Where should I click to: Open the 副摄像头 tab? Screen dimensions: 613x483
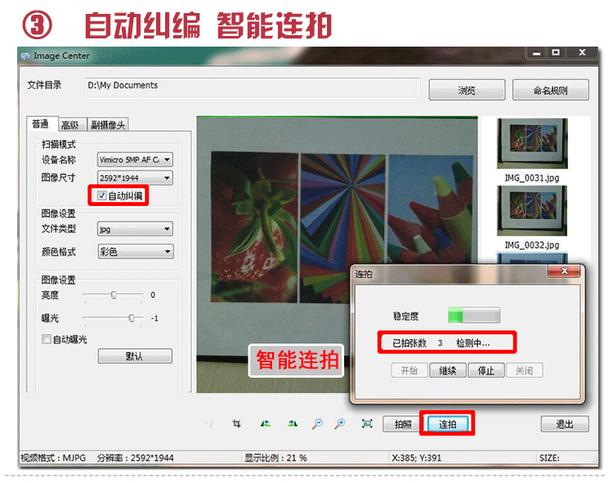(x=108, y=125)
